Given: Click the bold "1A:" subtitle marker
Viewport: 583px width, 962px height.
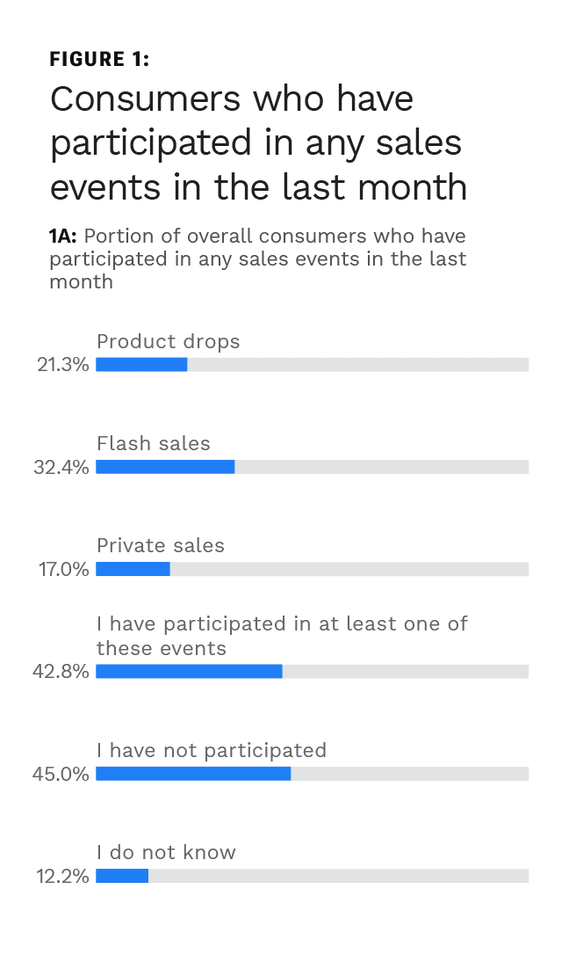Looking at the screenshot, I should (x=63, y=237).
